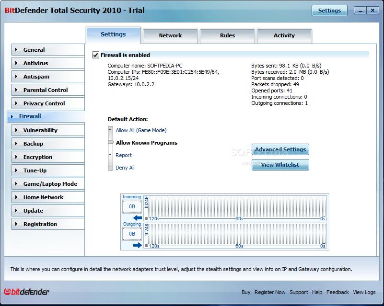Click the Default Action slider handle
Screen dimensions: 384x306
[111, 143]
